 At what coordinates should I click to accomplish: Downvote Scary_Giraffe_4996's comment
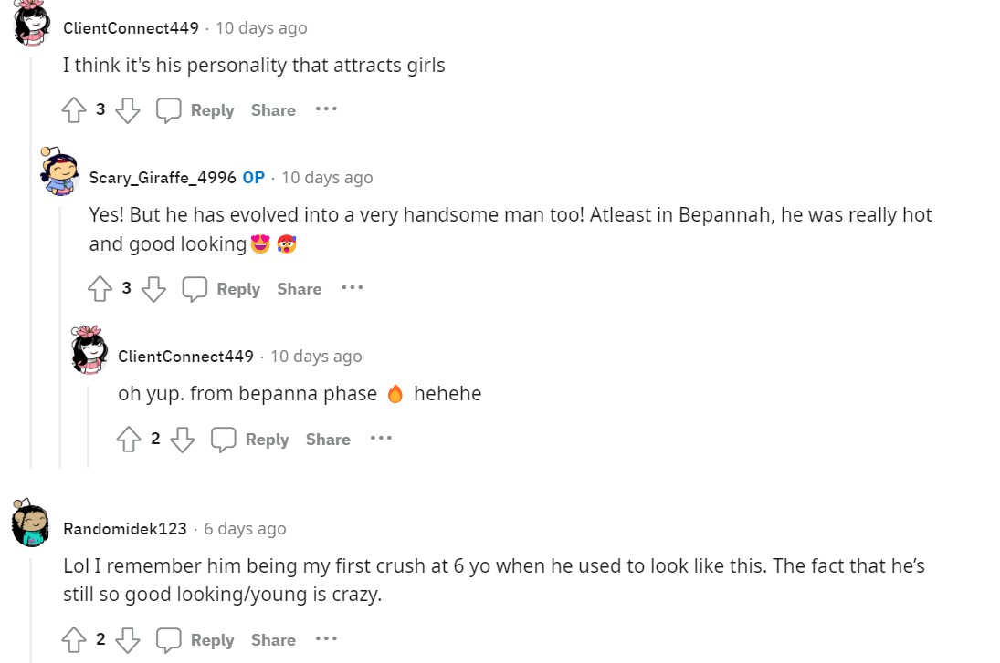click(153, 289)
